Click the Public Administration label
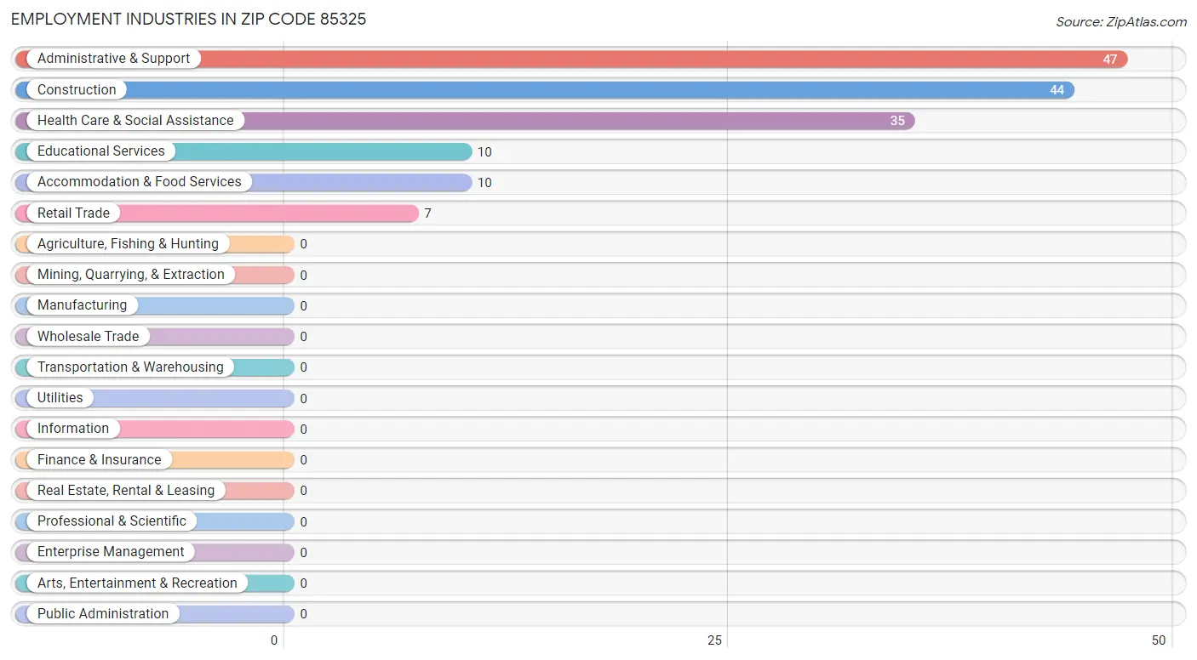This screenshot has height=660, width=1197. (103, 613)
